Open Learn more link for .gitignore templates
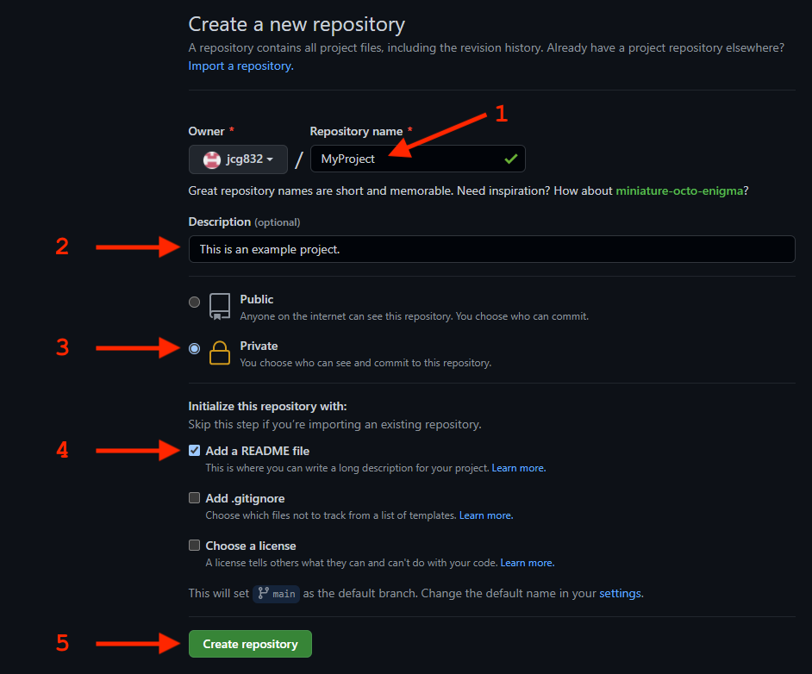The image size is (812, 674). (x=486, y=515)
